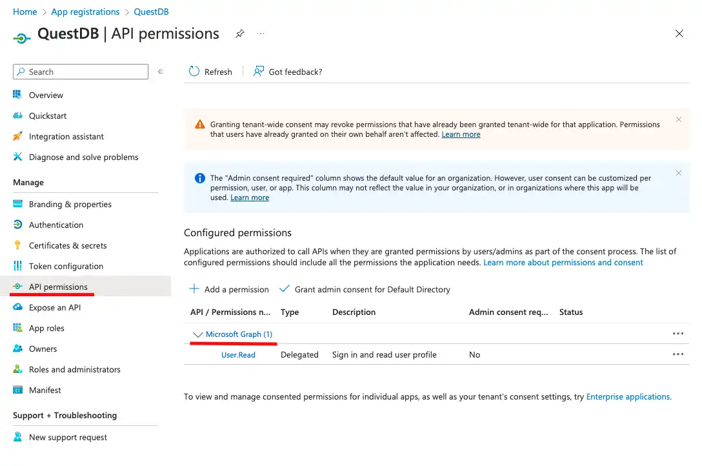Viewport: 702px width, 466px height.
Task: Open Certificates & secrets key icon
Action: point(17,245)
